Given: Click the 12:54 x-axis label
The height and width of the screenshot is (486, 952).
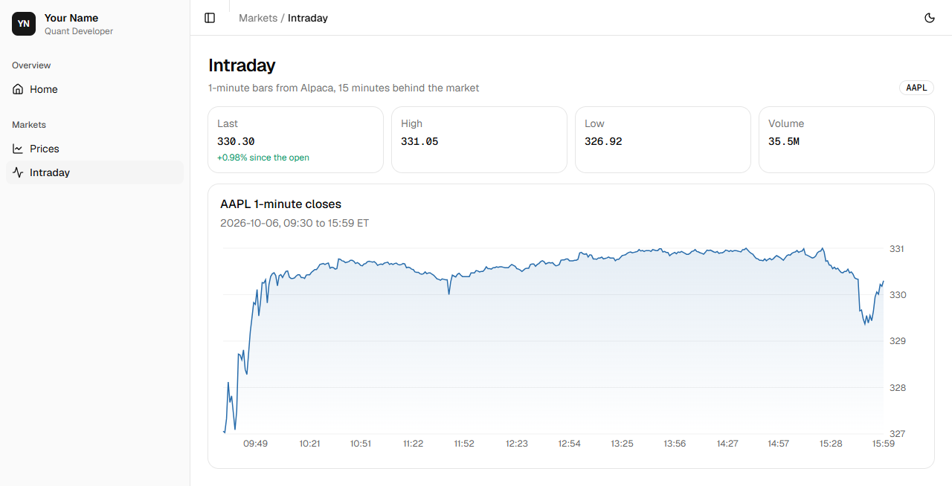Looking at the screenshot, I should click(x=570, y=444).
